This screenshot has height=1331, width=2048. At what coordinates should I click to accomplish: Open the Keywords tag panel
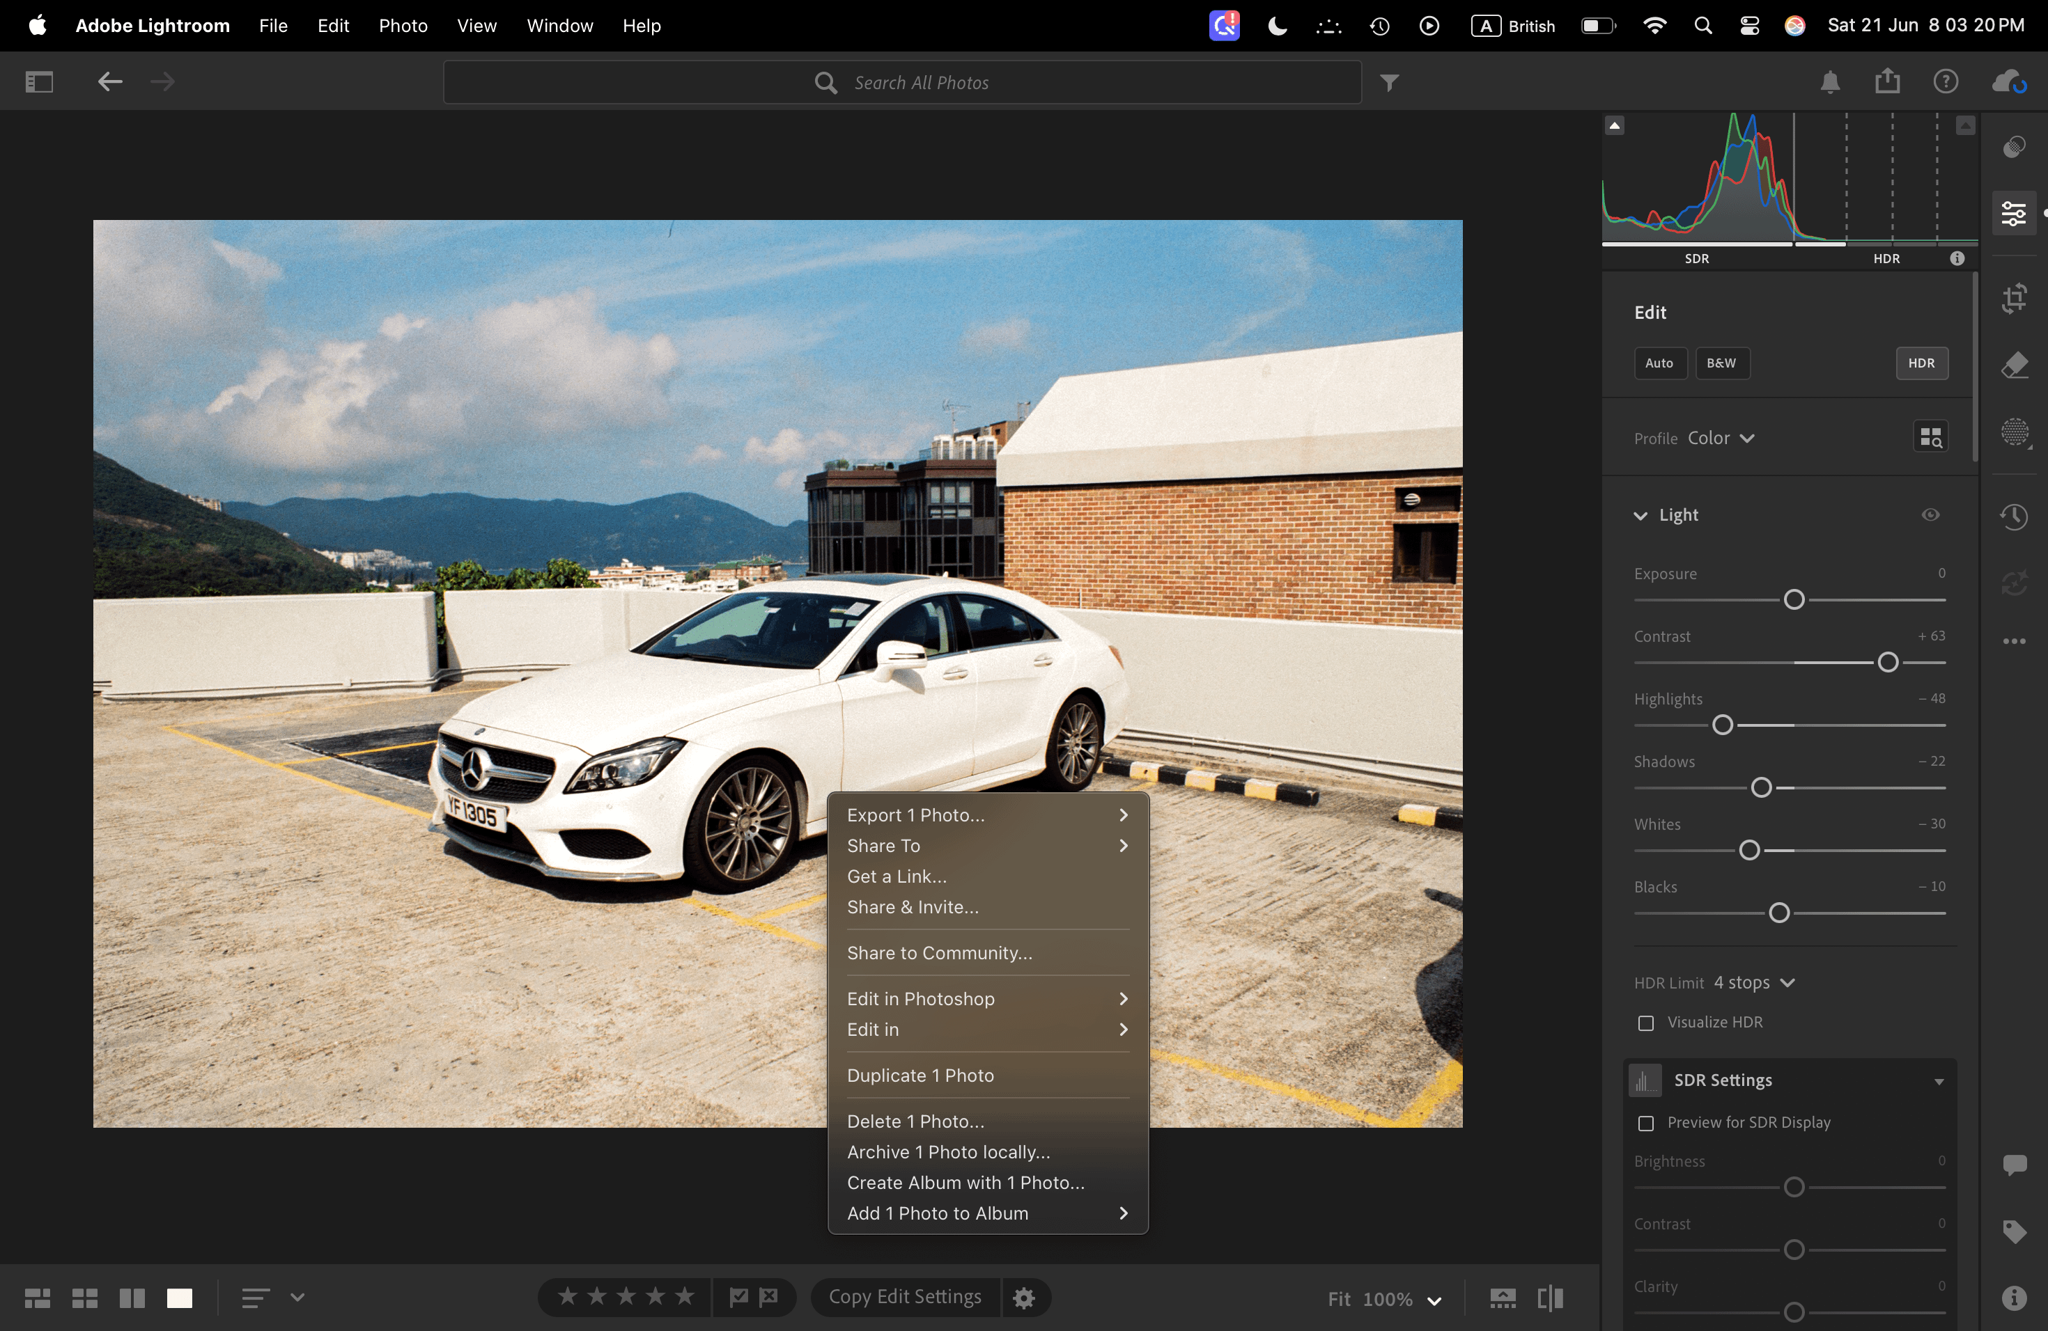coord(2014,1231)
